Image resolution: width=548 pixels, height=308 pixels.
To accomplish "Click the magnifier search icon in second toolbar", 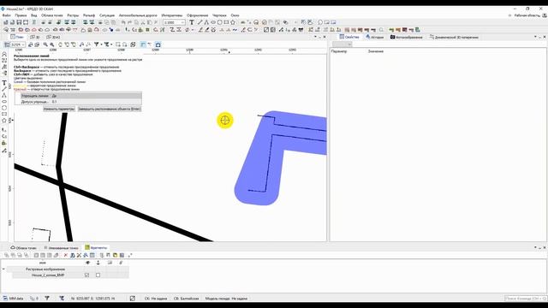I will [x=381, y=30].
